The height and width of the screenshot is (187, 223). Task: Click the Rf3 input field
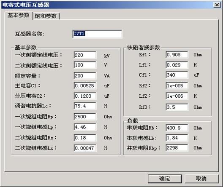tap(177, 107)
